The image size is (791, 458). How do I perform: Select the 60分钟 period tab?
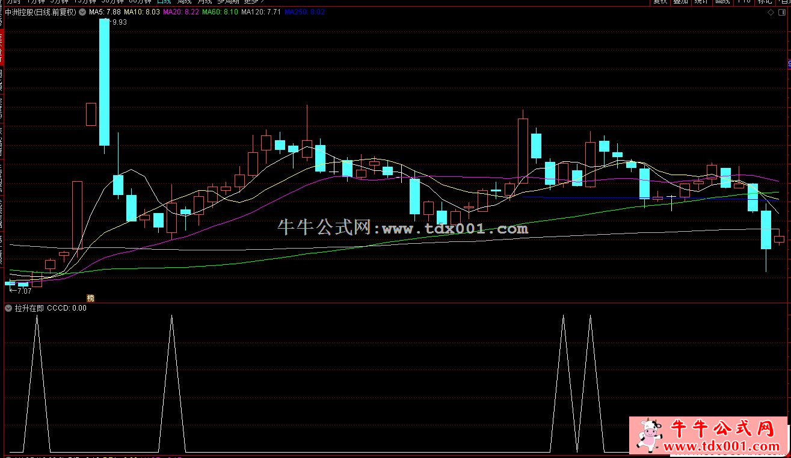tap(140, 2)
